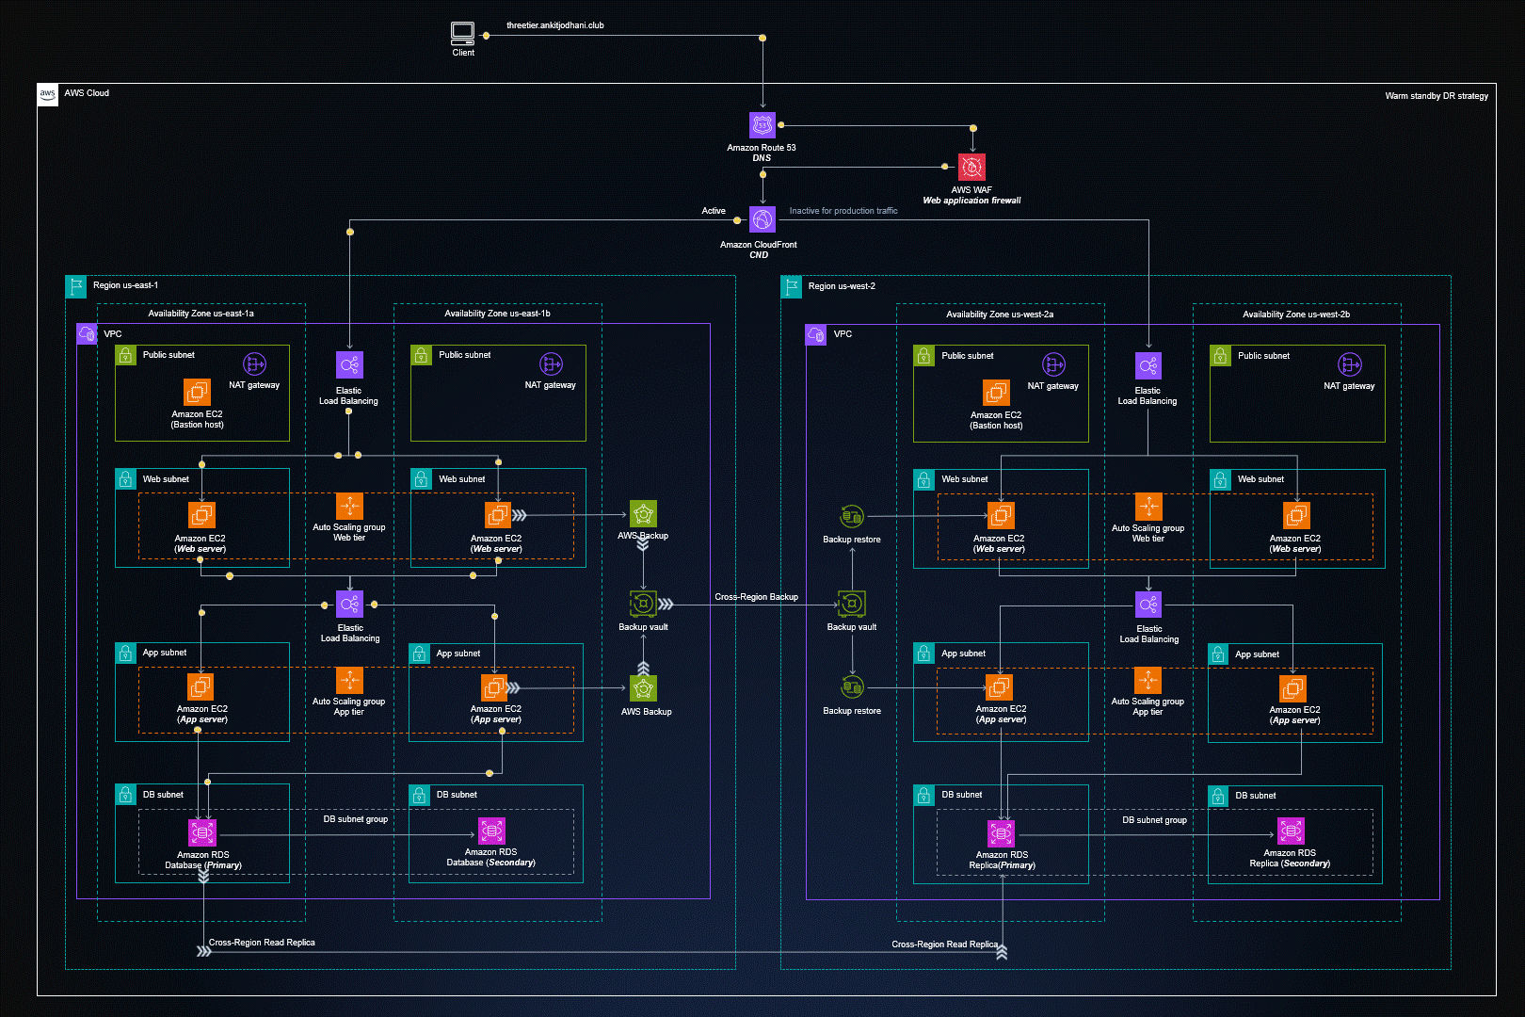
Task: Select App server EC2 in us-east-1b
Action: 494,687
